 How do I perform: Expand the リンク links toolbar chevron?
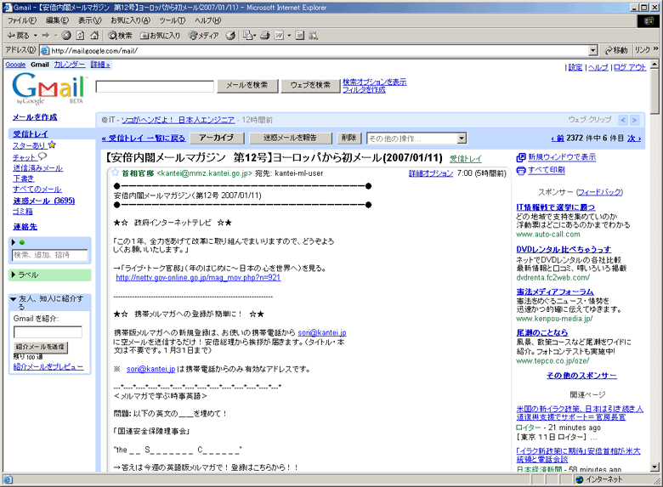coord(655,49)
